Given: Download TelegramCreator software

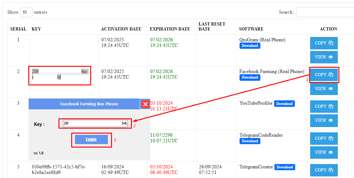Looking at the screenshot, I should 285,167.
